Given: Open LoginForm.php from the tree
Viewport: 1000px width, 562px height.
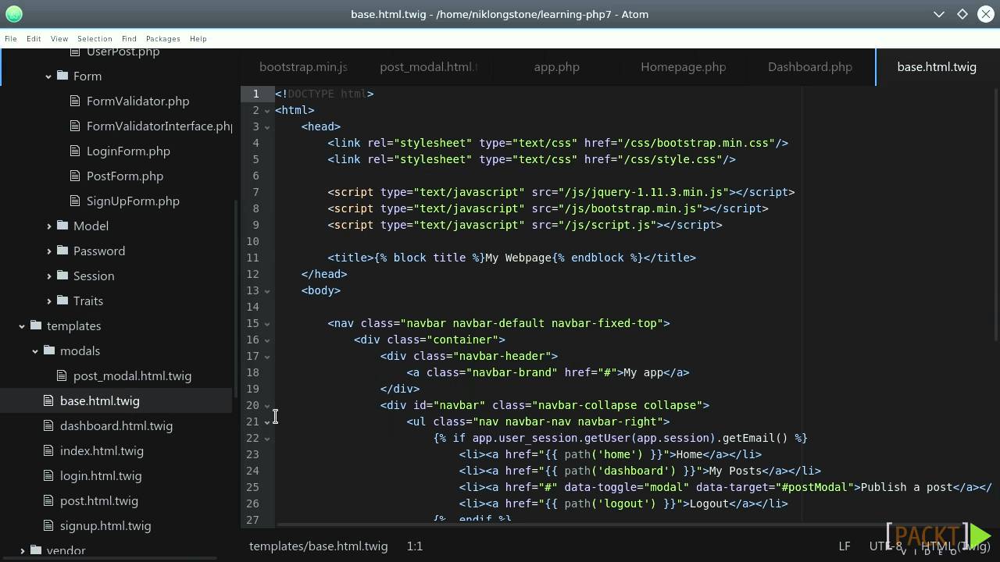Looking at the screenshot, I should (128, 151).
